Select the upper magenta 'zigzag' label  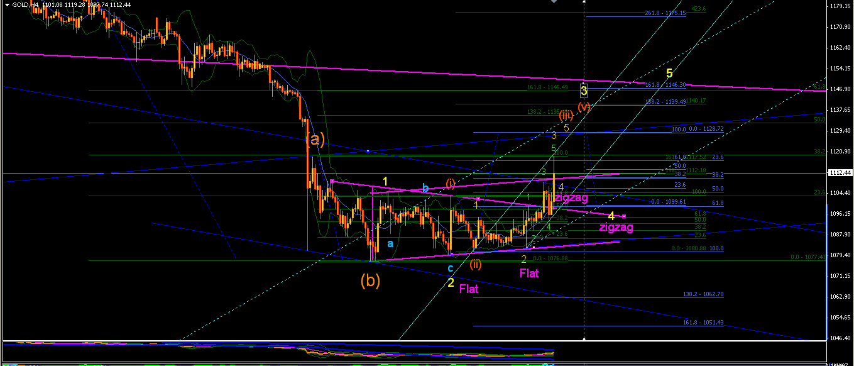pos(571,197)
